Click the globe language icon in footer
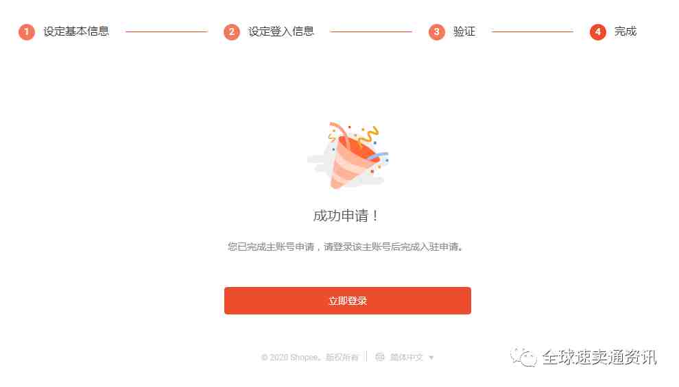This screenshot has height=387, width=679. [380, 357]
